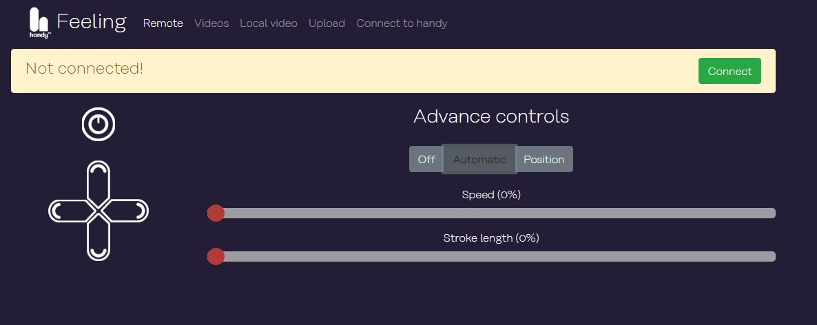This screenshot has width=817, height=325.
Task: Open the Remote tab
Action: [163, 23]
